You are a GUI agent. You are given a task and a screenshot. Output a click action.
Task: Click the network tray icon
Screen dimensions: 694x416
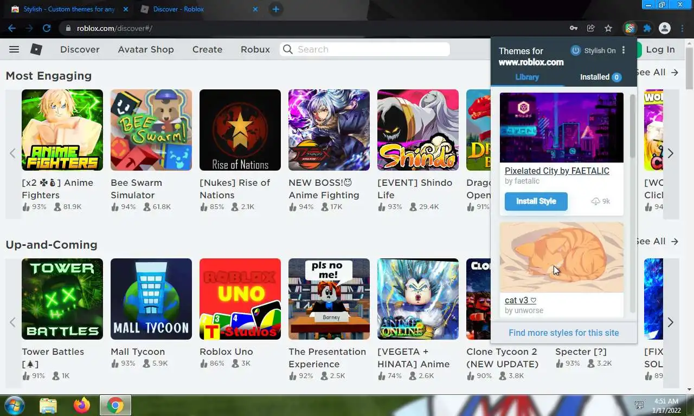639,405
